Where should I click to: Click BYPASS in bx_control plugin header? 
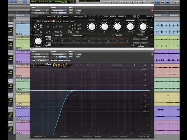pos(78,10)
